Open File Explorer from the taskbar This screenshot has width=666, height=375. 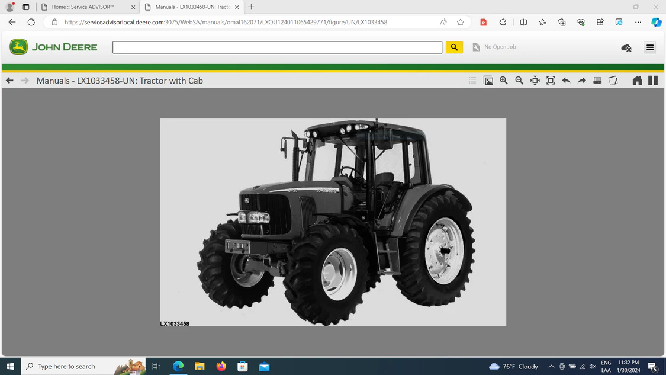click(x=200, y=366)
